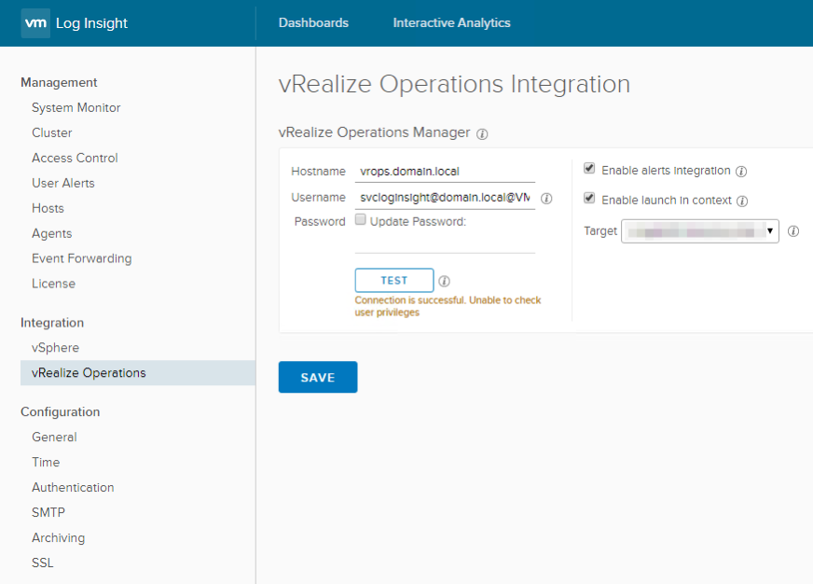
Task: Select User Alerts in sidebar
Action: pos(63,183)
